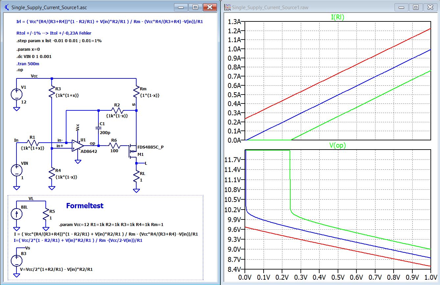The image size is (440, 285).
Task: Click the .step param x list directive
Action: [59, 41]
